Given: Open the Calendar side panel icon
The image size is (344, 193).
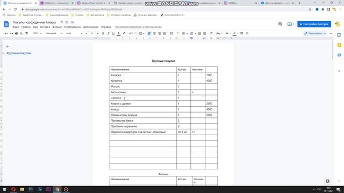Looking at the screenshot, I should coord(339,35).
